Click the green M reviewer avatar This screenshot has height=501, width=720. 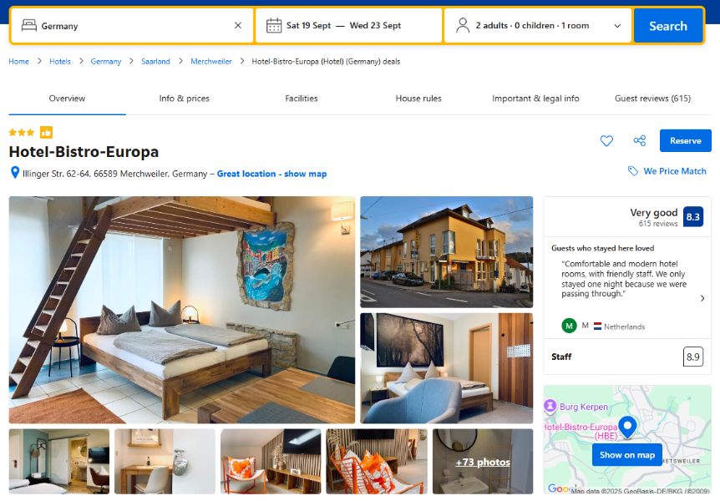click(x=569, y=326)
